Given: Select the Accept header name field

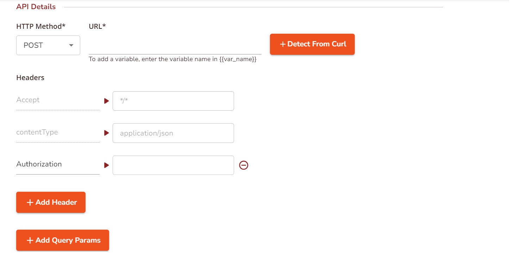Looking at the screenshot, I should click(x=58, y=100).
